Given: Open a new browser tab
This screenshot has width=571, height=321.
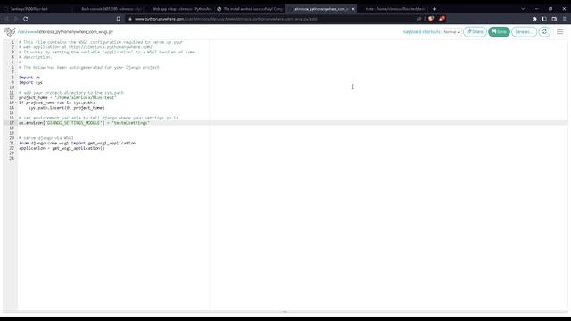Looking at the screenshot, I should (434, 9).
